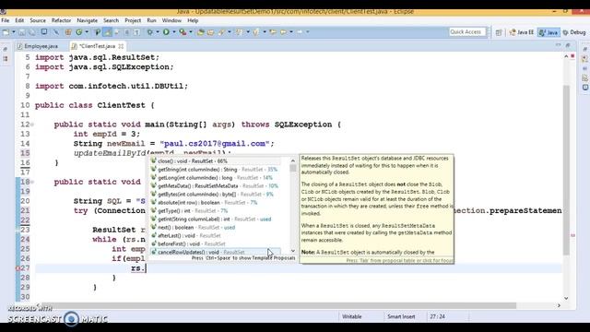Open Package Explorer icon in left trim
This screenshot has width=590, height=332.
(5, 59)
